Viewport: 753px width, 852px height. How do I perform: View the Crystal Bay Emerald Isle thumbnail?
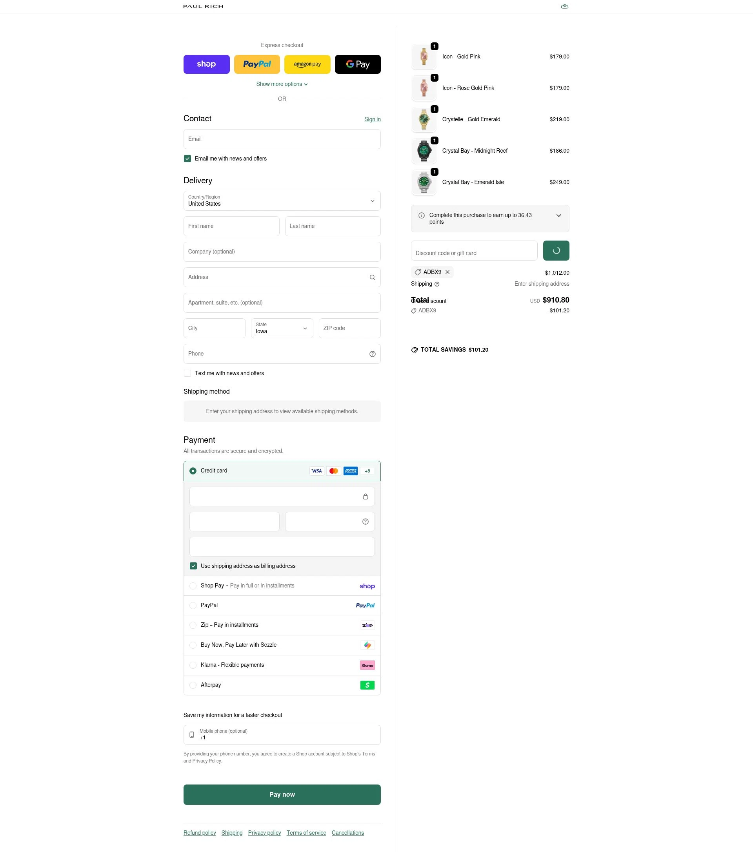click(x=424, y=182)
